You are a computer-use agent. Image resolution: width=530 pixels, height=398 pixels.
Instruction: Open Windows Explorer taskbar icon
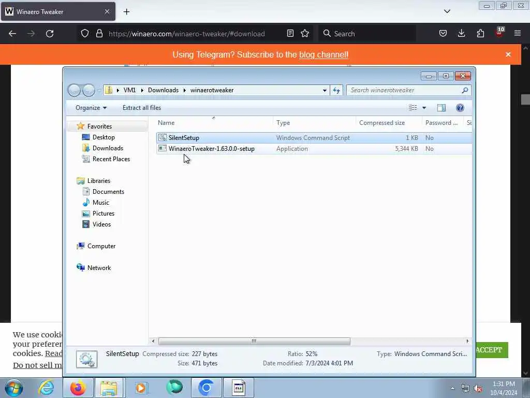click(x=109, y=388)
